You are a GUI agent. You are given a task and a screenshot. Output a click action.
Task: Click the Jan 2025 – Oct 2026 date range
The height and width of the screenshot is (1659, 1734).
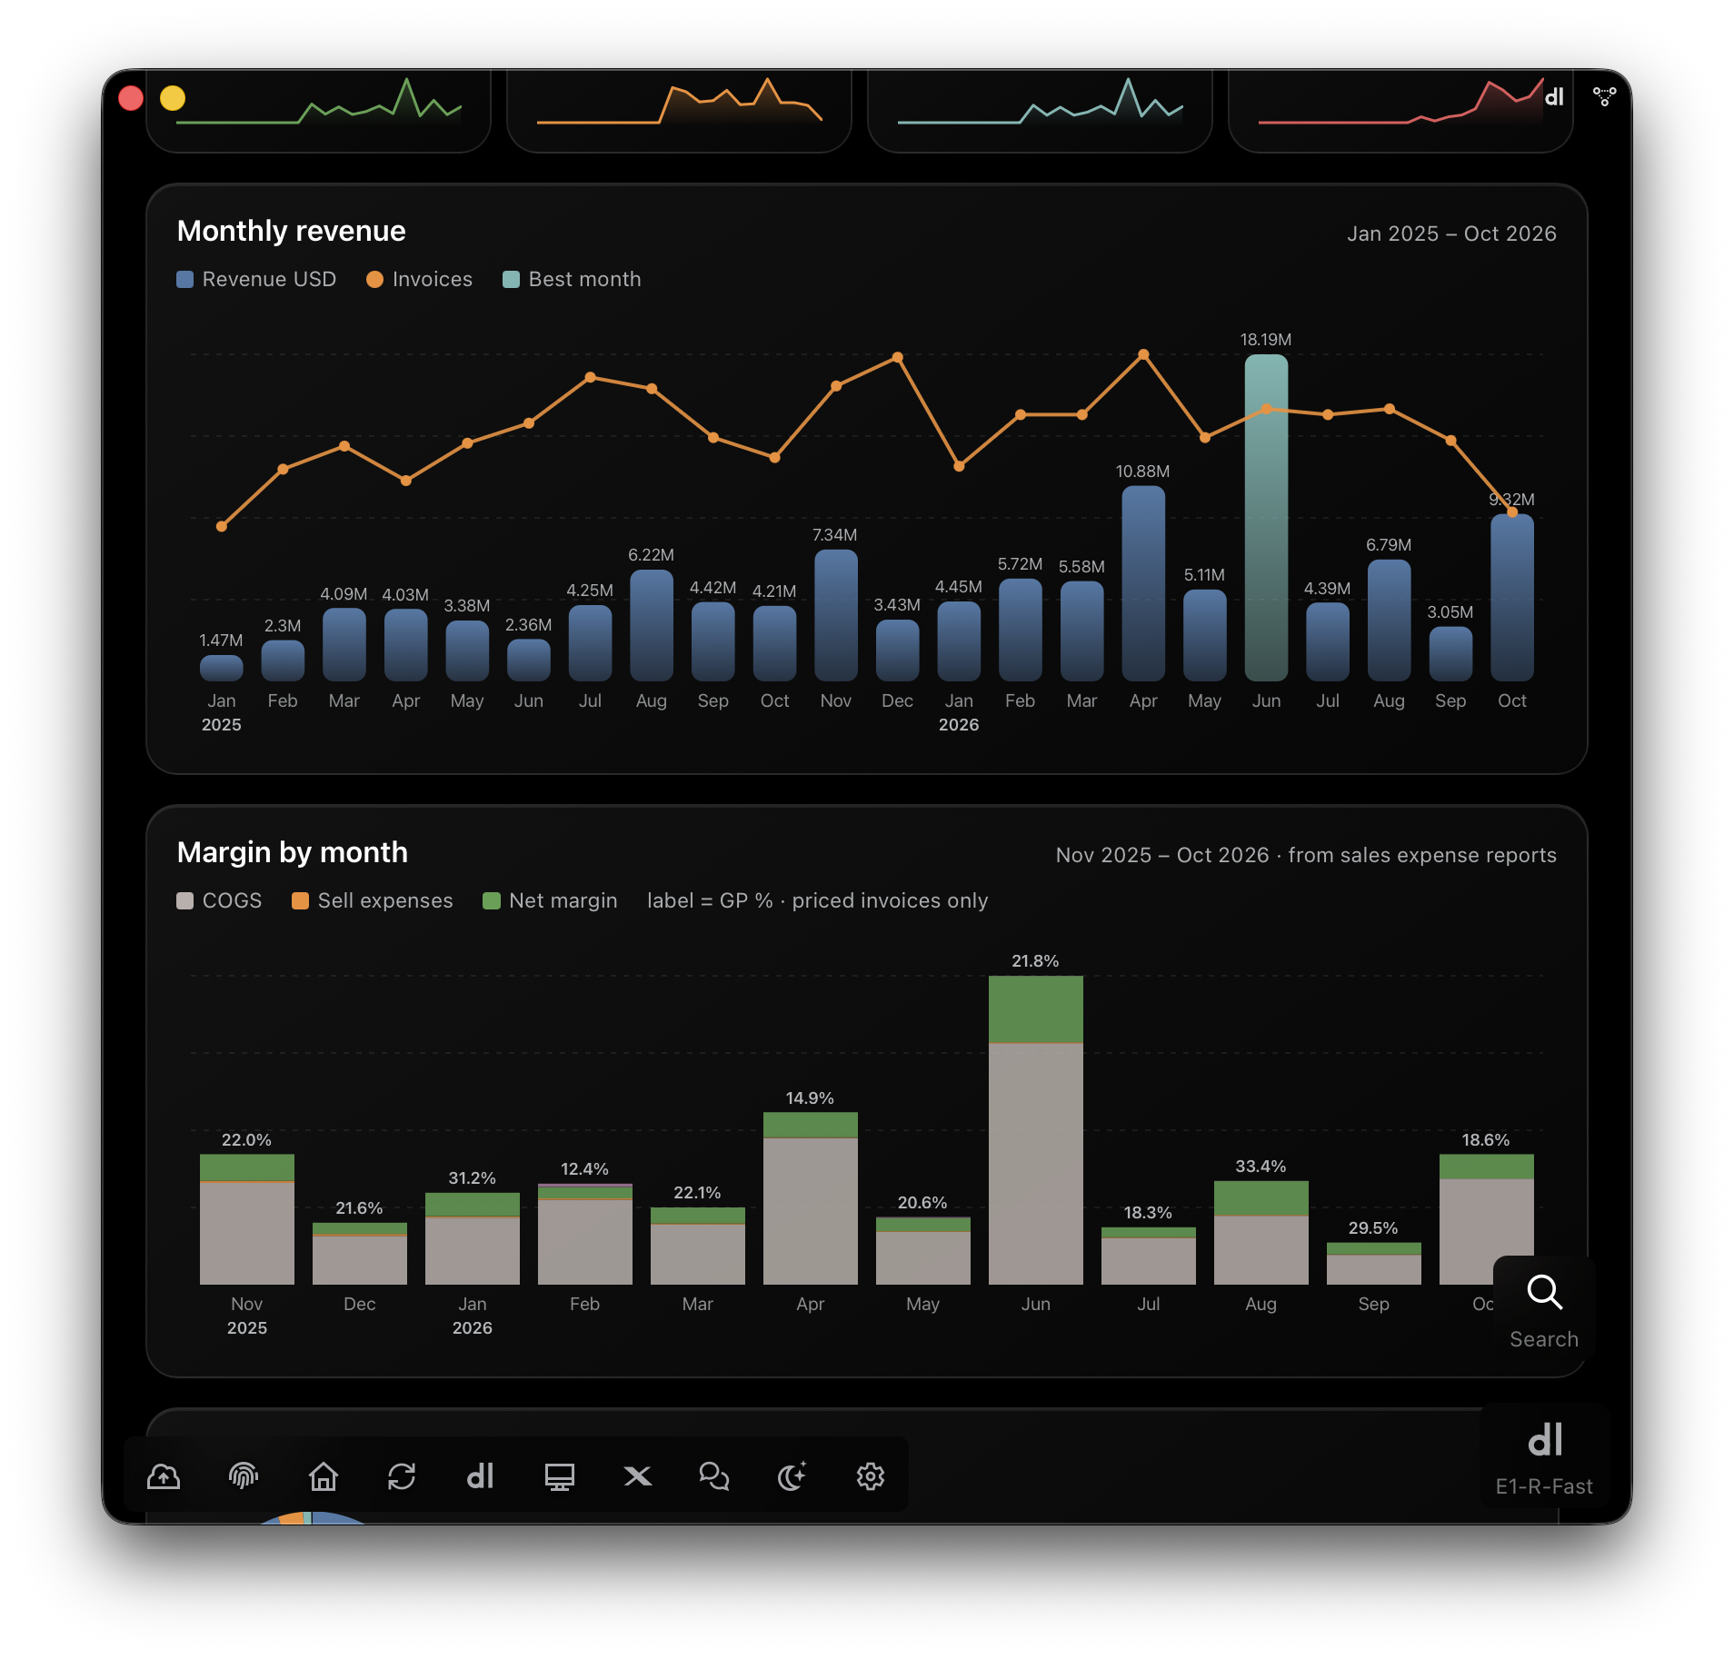tap(1451, 233)
